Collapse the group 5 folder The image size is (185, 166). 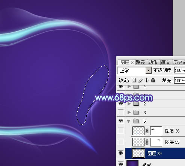click(x=129, y=121)
